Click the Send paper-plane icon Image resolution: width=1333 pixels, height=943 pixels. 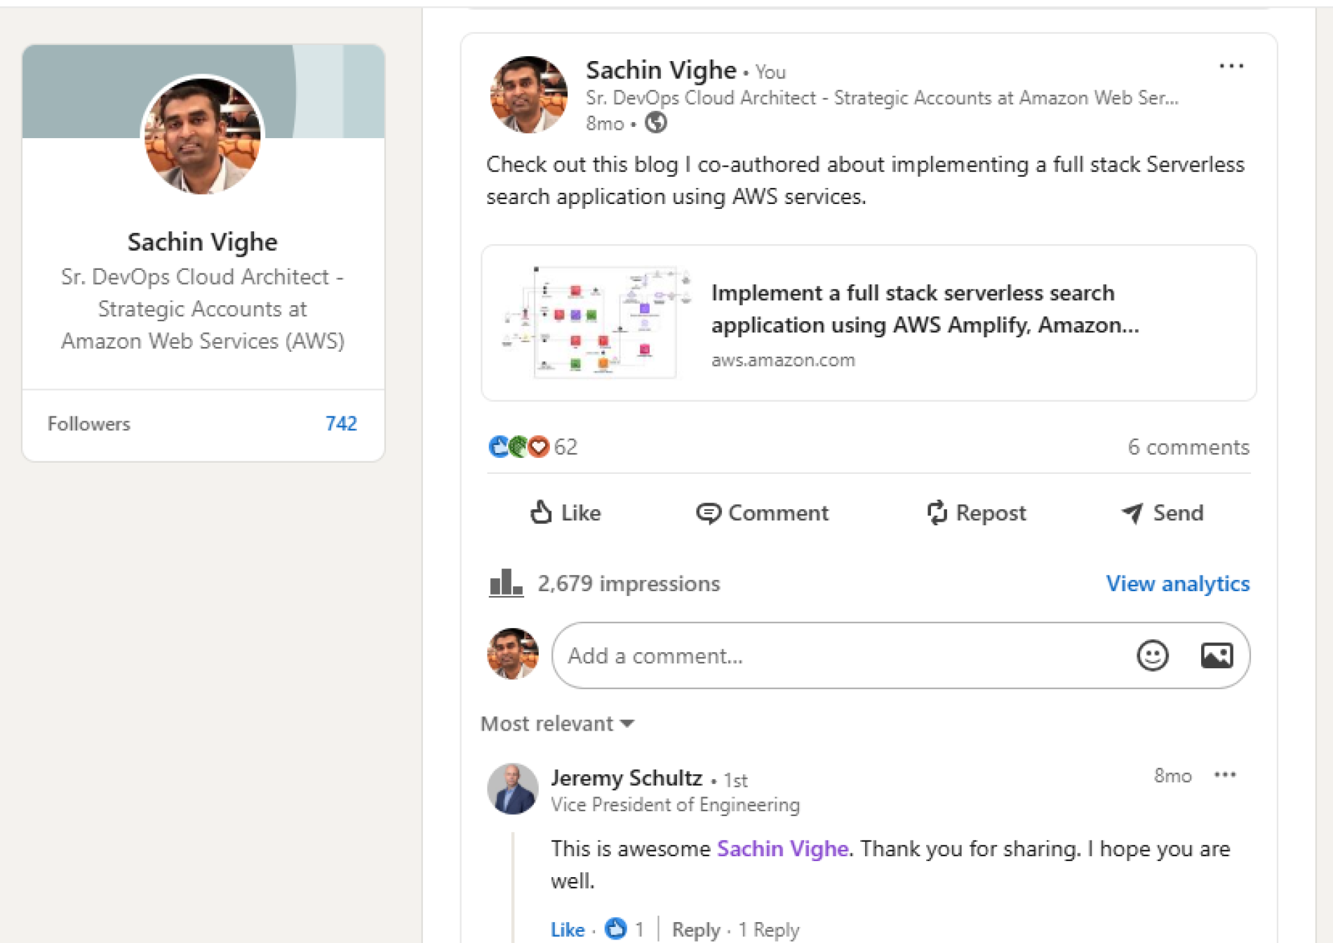tap(1131, 513)
